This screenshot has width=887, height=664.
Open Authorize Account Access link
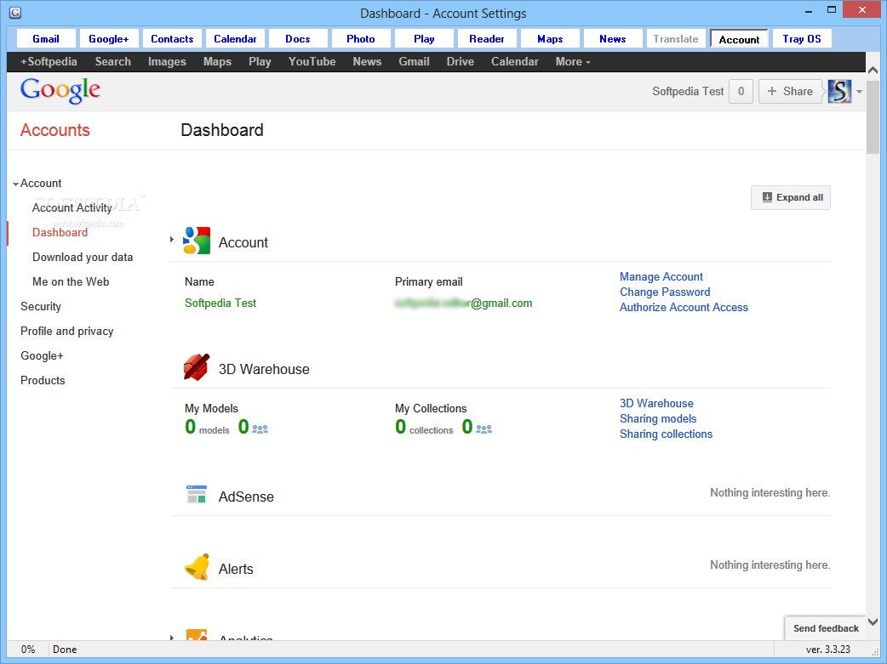click(x=684, y=308)
